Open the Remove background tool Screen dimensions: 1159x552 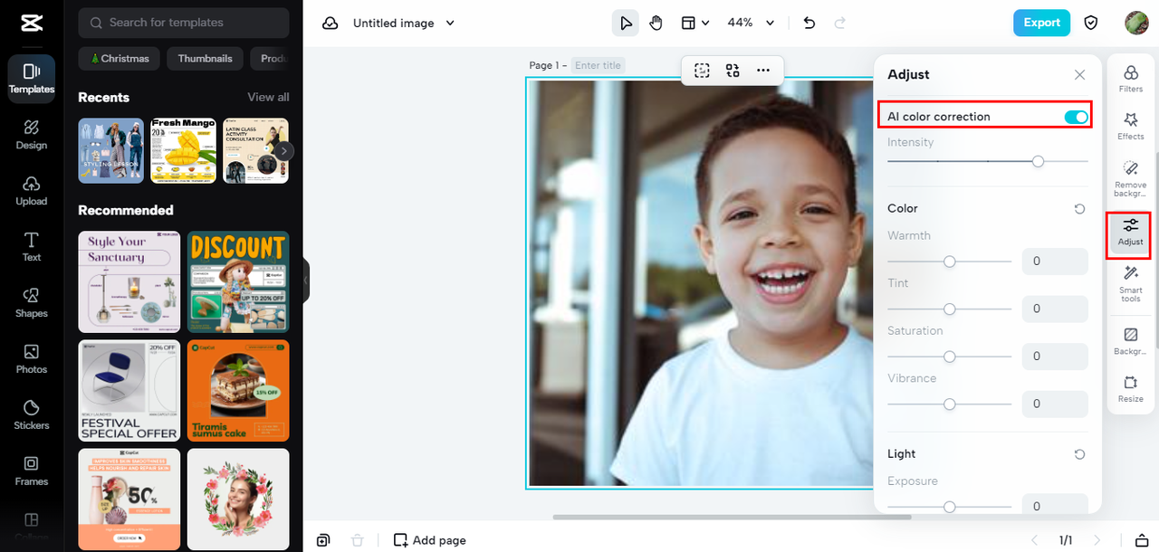pos(1131,178)
